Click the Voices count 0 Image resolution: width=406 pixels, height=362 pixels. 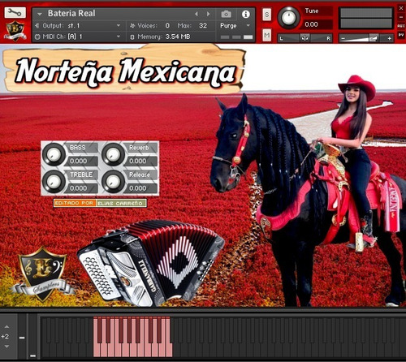point(167,26)
